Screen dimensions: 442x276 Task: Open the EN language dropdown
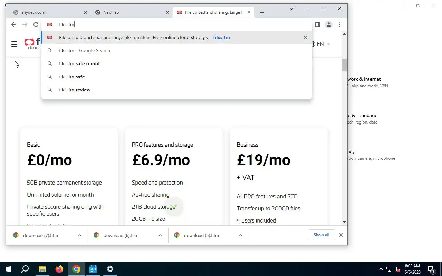point(321,44)
